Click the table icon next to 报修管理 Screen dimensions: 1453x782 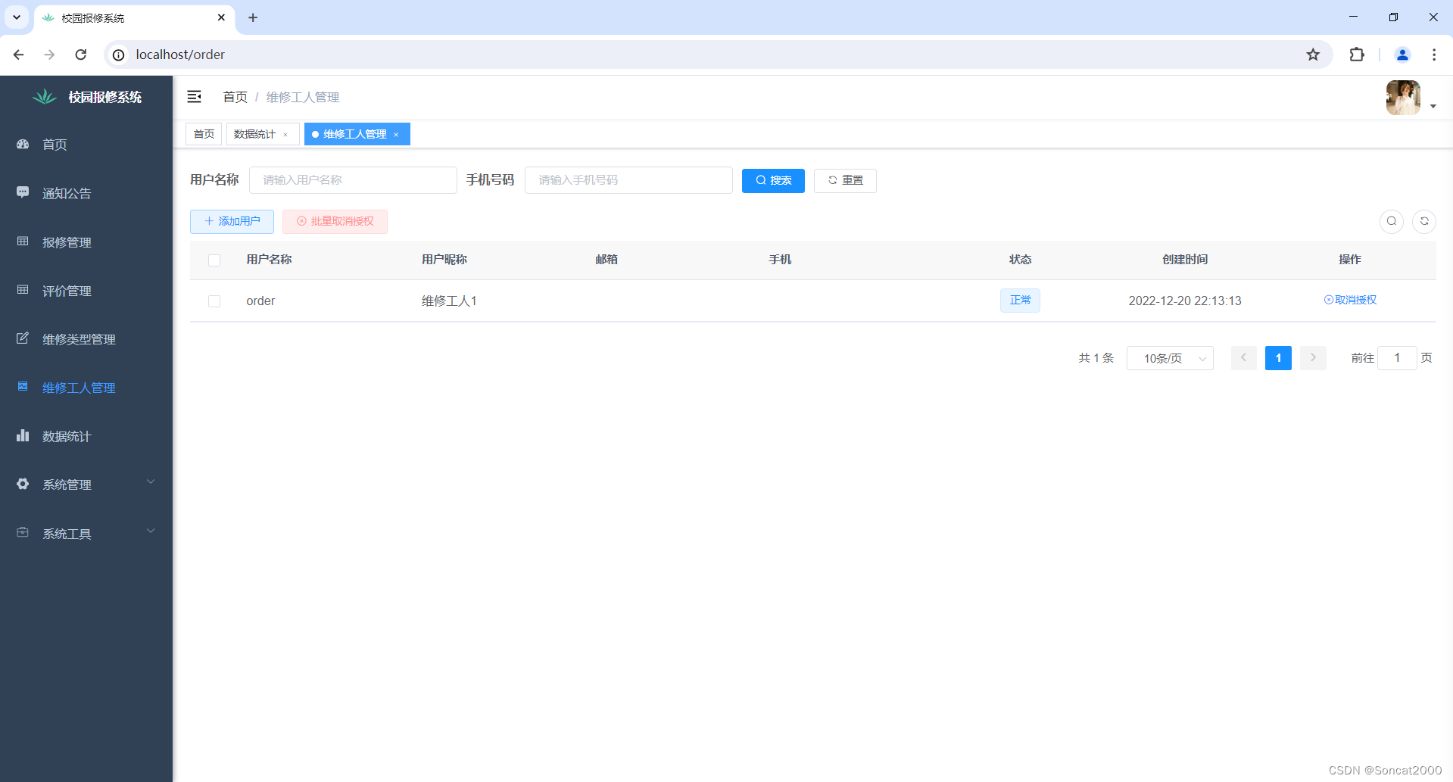point(23,241)
